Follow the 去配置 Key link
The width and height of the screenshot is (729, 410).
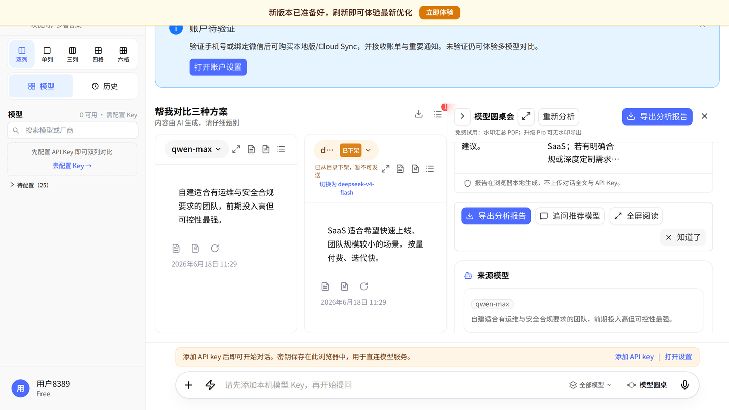[x=72, y=166]
